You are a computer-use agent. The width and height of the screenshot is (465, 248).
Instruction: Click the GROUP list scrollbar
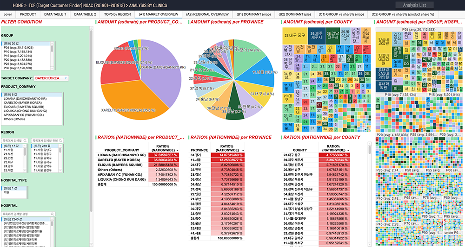click(53, 49)
